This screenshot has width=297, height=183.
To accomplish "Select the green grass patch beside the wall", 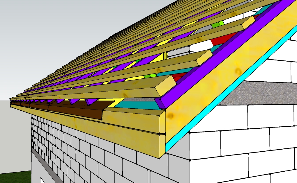I will click(x=15, y=177).
